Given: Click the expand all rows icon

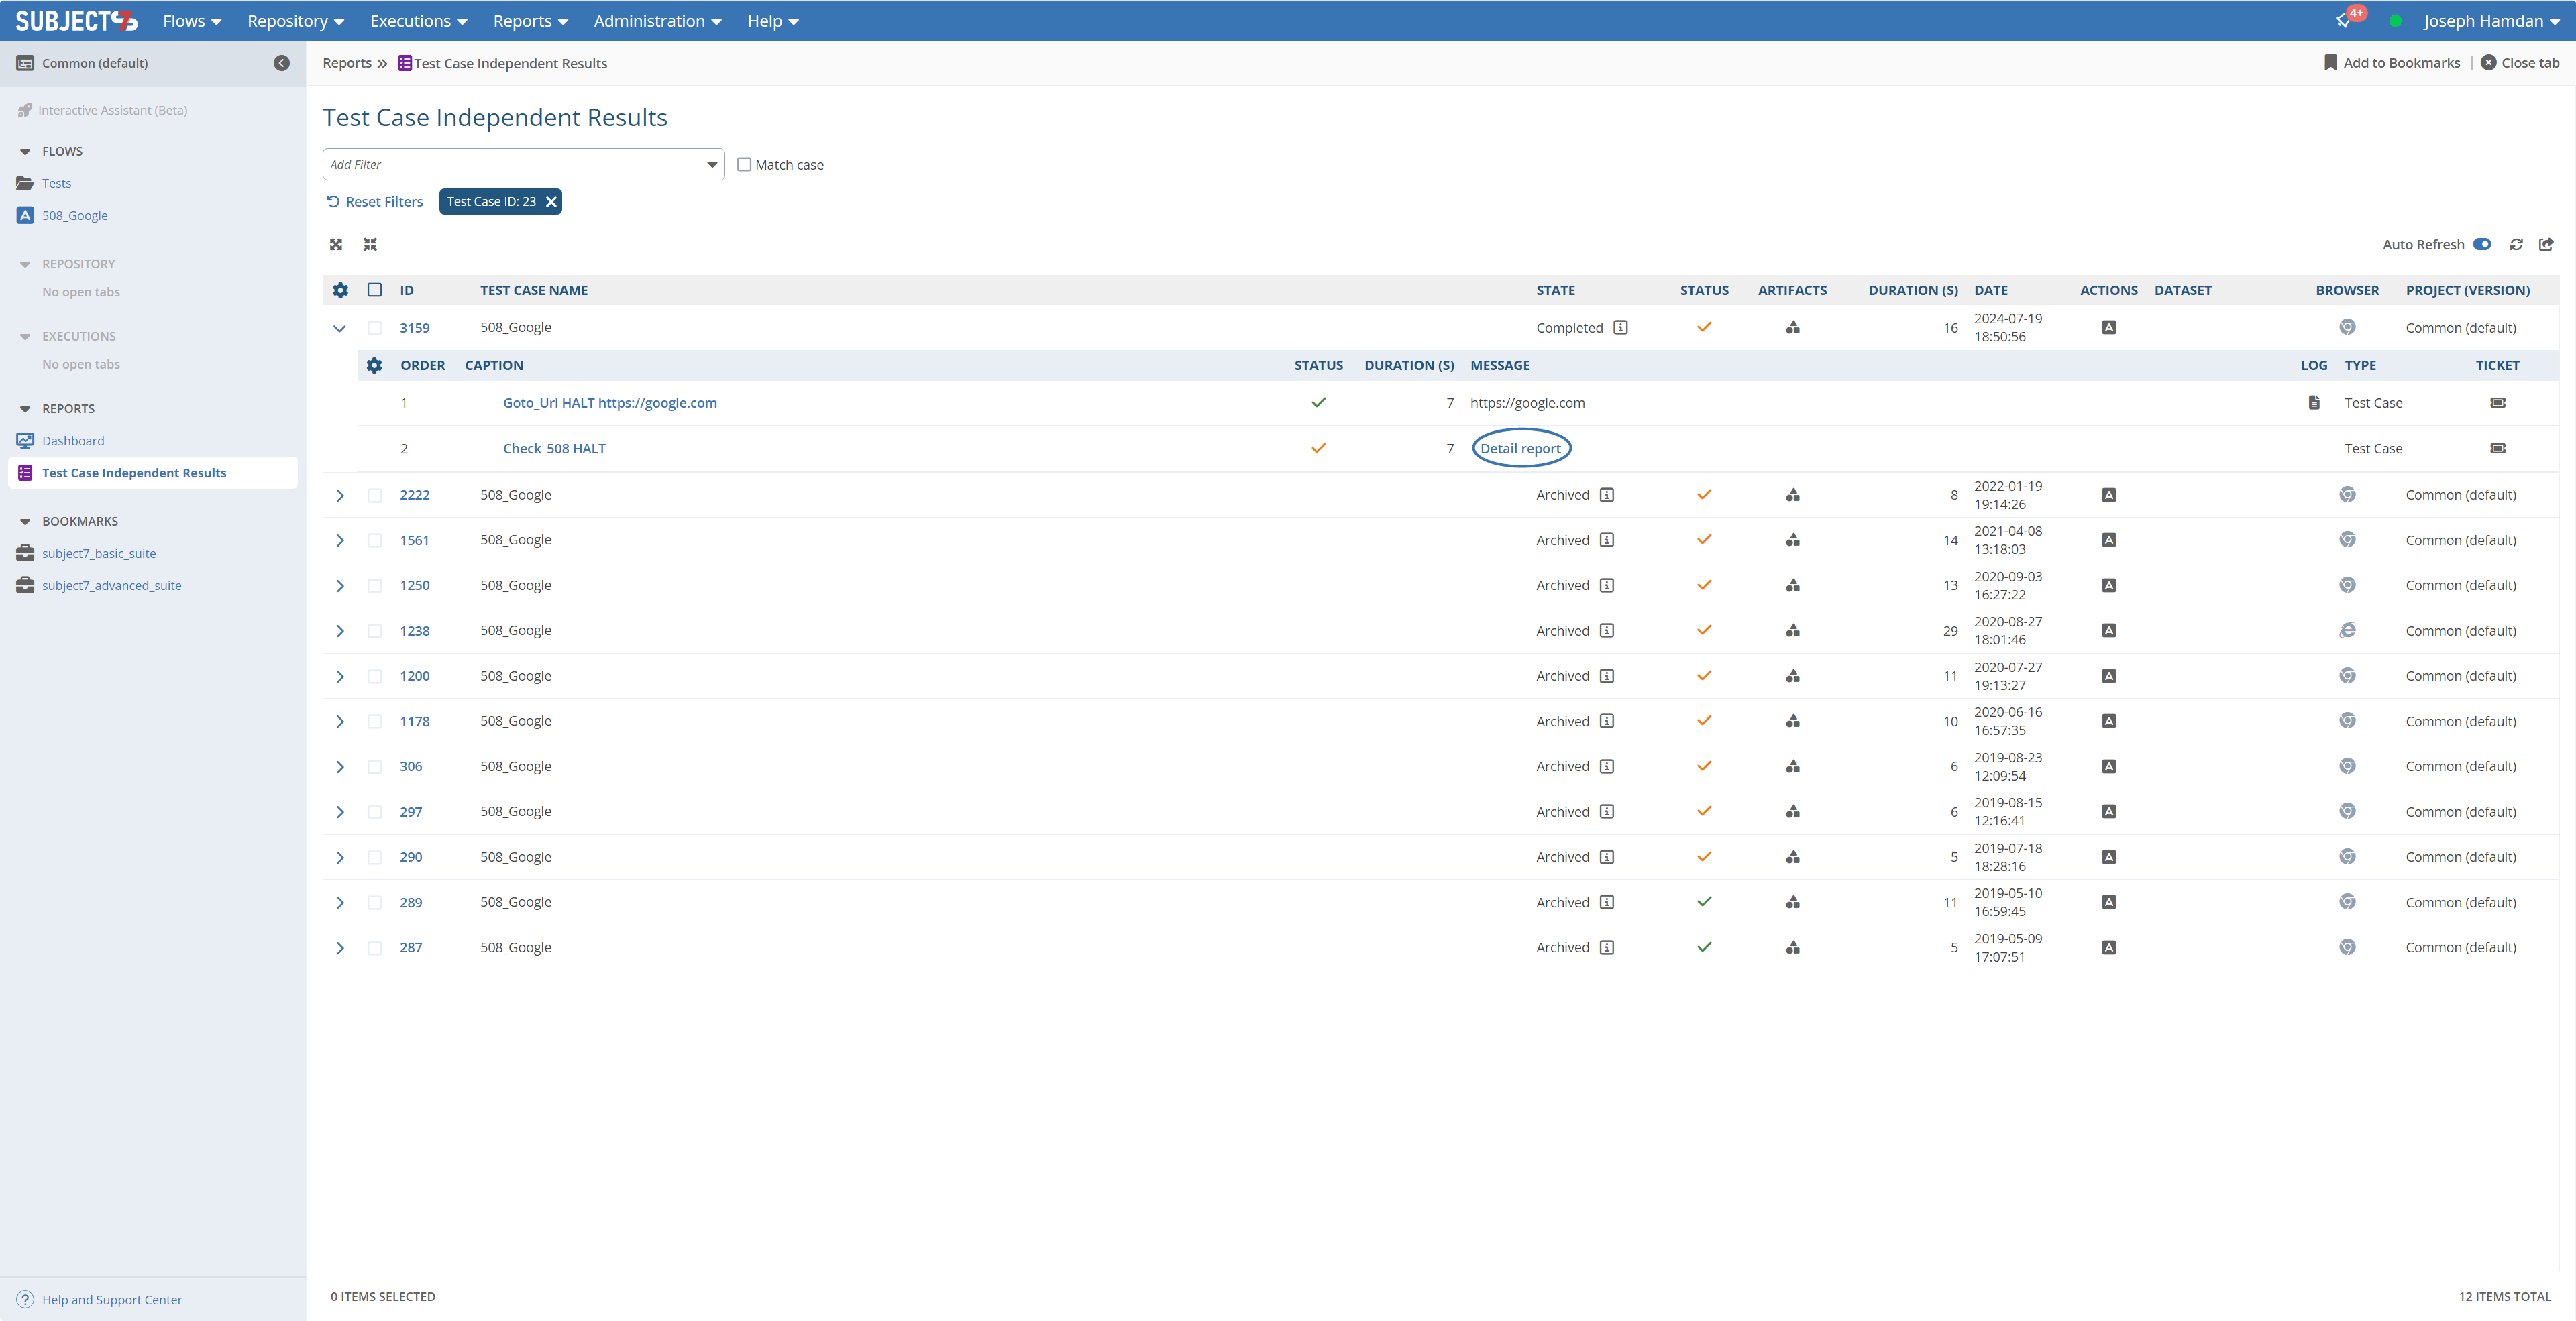Looking at the screenshot, I should coord(336,245).
